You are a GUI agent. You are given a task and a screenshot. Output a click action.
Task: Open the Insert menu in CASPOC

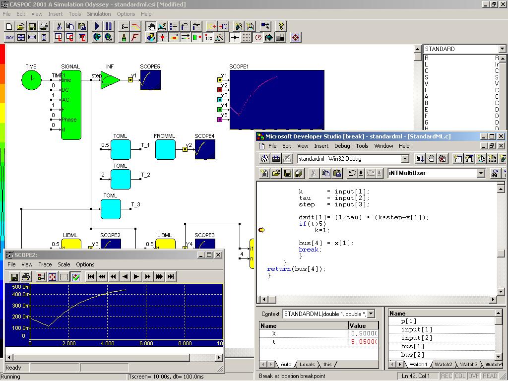[x=56, y=14]
